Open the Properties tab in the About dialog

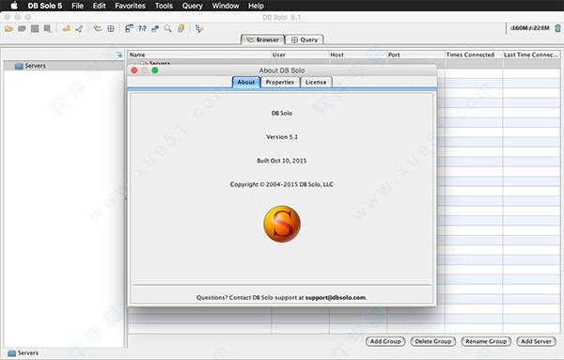pos(280,82)
